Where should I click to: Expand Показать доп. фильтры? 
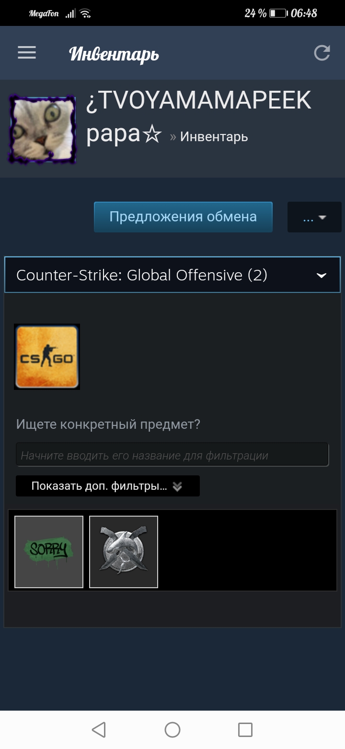[108, 486]
